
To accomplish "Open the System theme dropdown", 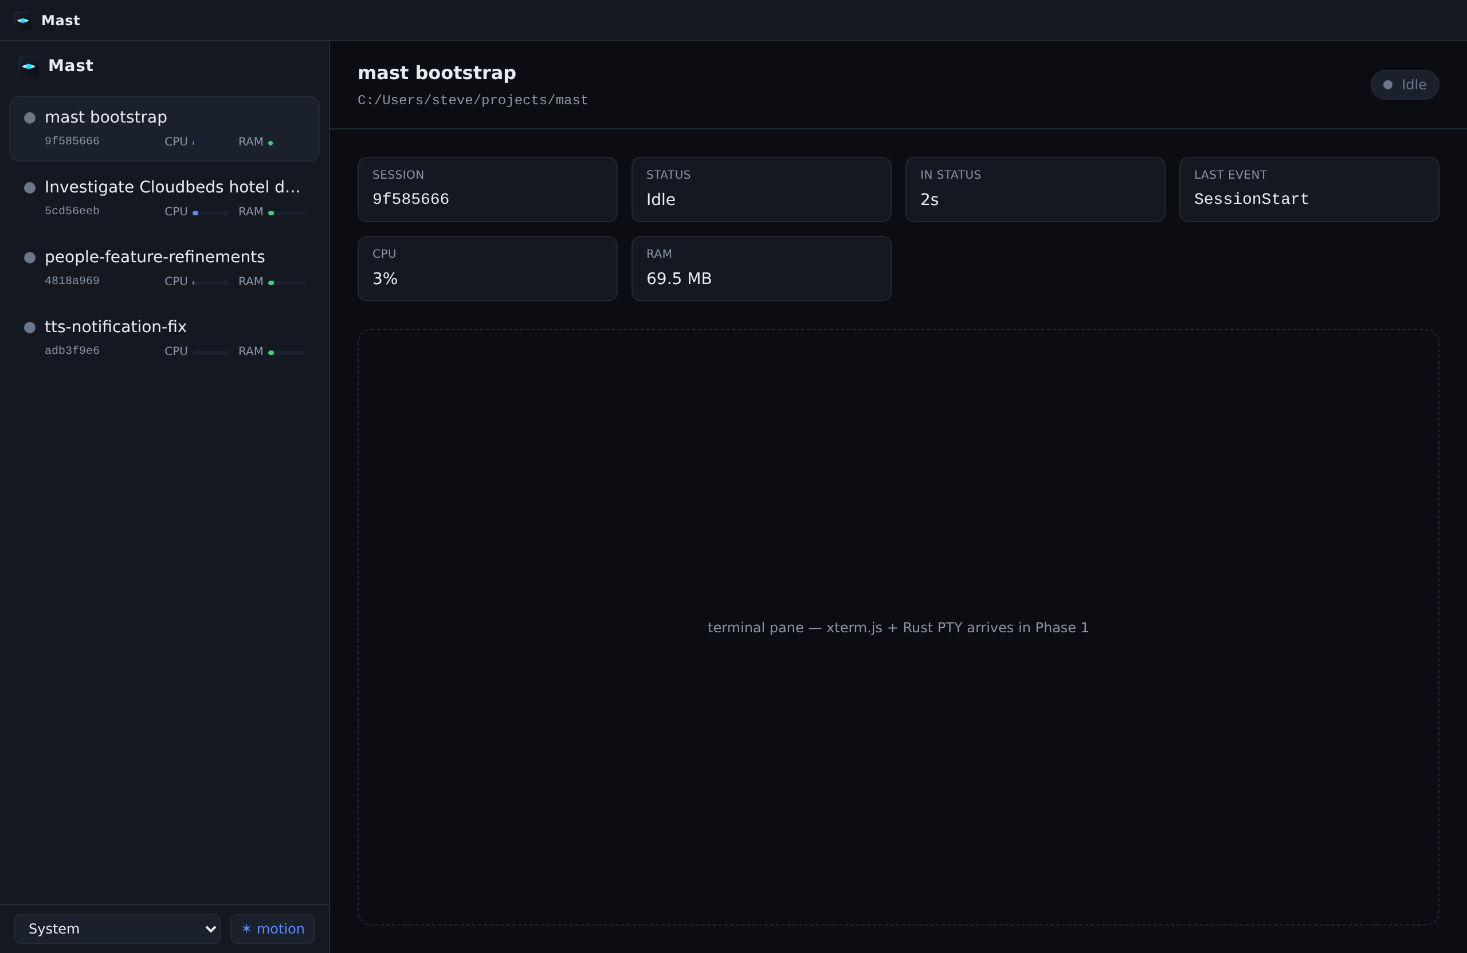I will [117, 929].
